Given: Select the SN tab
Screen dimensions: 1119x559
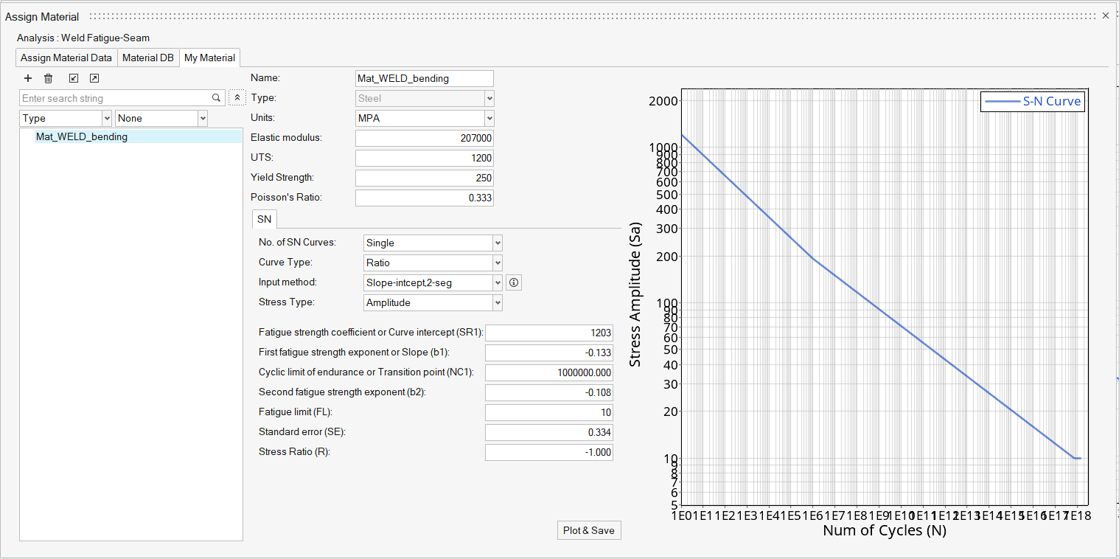Looking at the screenshot, I should coord(264,219).
